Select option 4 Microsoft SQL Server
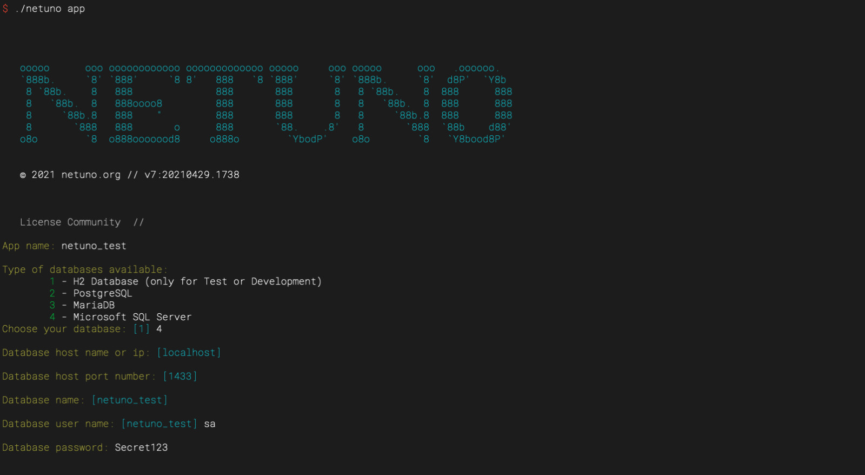Viewport: 865px width, 475px height. pos(120,317)
